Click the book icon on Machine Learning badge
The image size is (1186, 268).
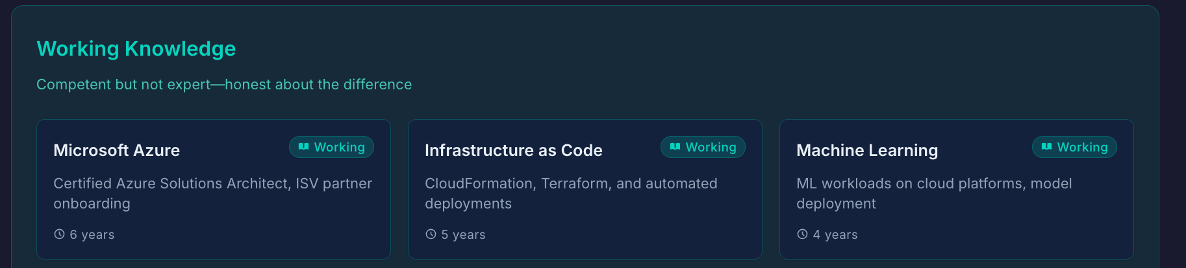pyautogui.click(x=1046, y=147)
